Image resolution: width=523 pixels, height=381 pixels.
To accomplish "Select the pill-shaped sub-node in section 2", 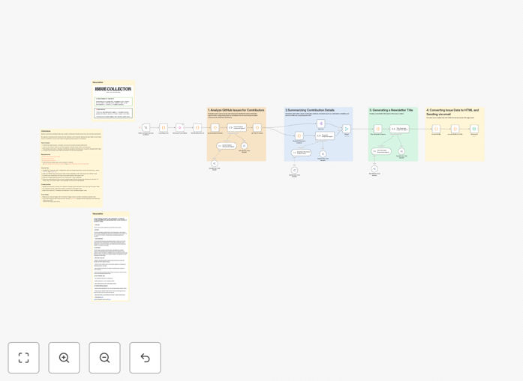I will 301,153.
